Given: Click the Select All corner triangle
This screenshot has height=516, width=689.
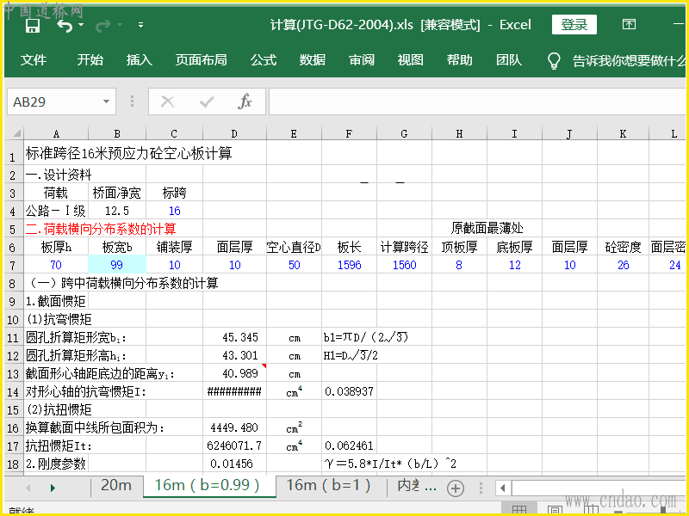Looking at the screenshot, I should (16, 133).
